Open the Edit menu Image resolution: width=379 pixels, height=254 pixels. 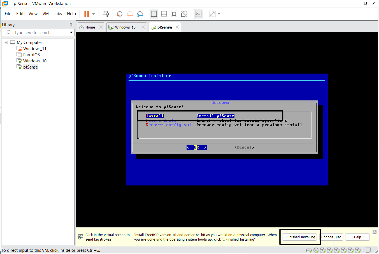coord(20,14)
